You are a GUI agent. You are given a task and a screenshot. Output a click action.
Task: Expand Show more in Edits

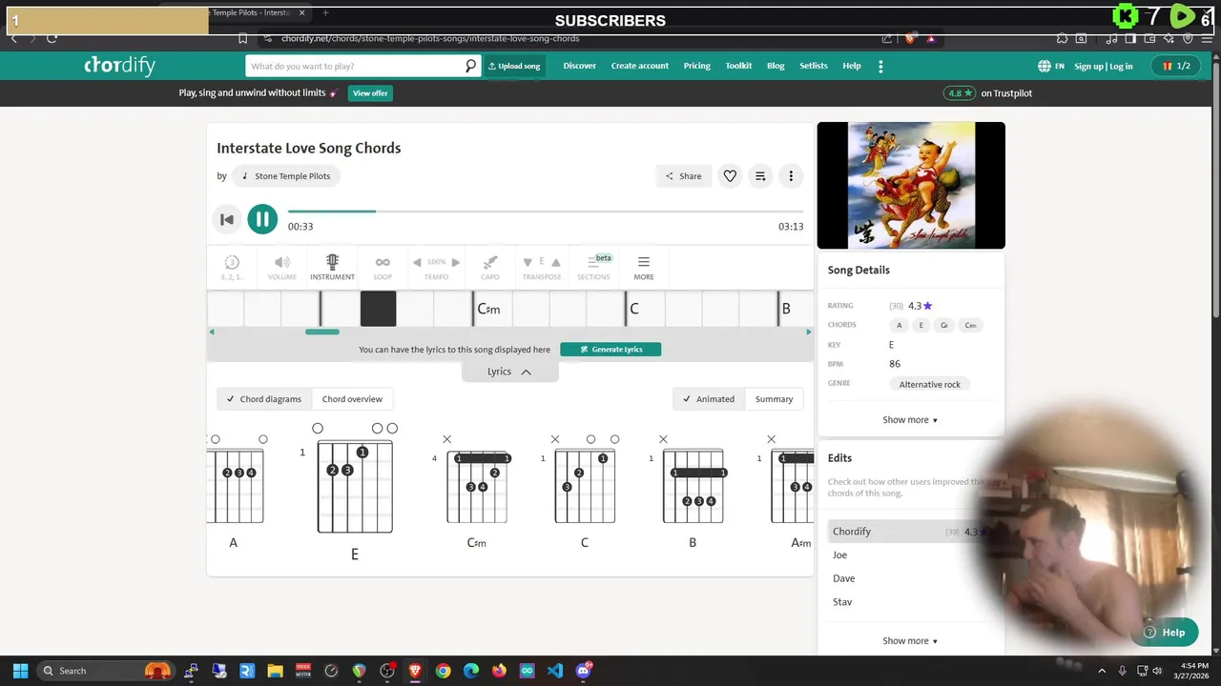click(909, 641)
